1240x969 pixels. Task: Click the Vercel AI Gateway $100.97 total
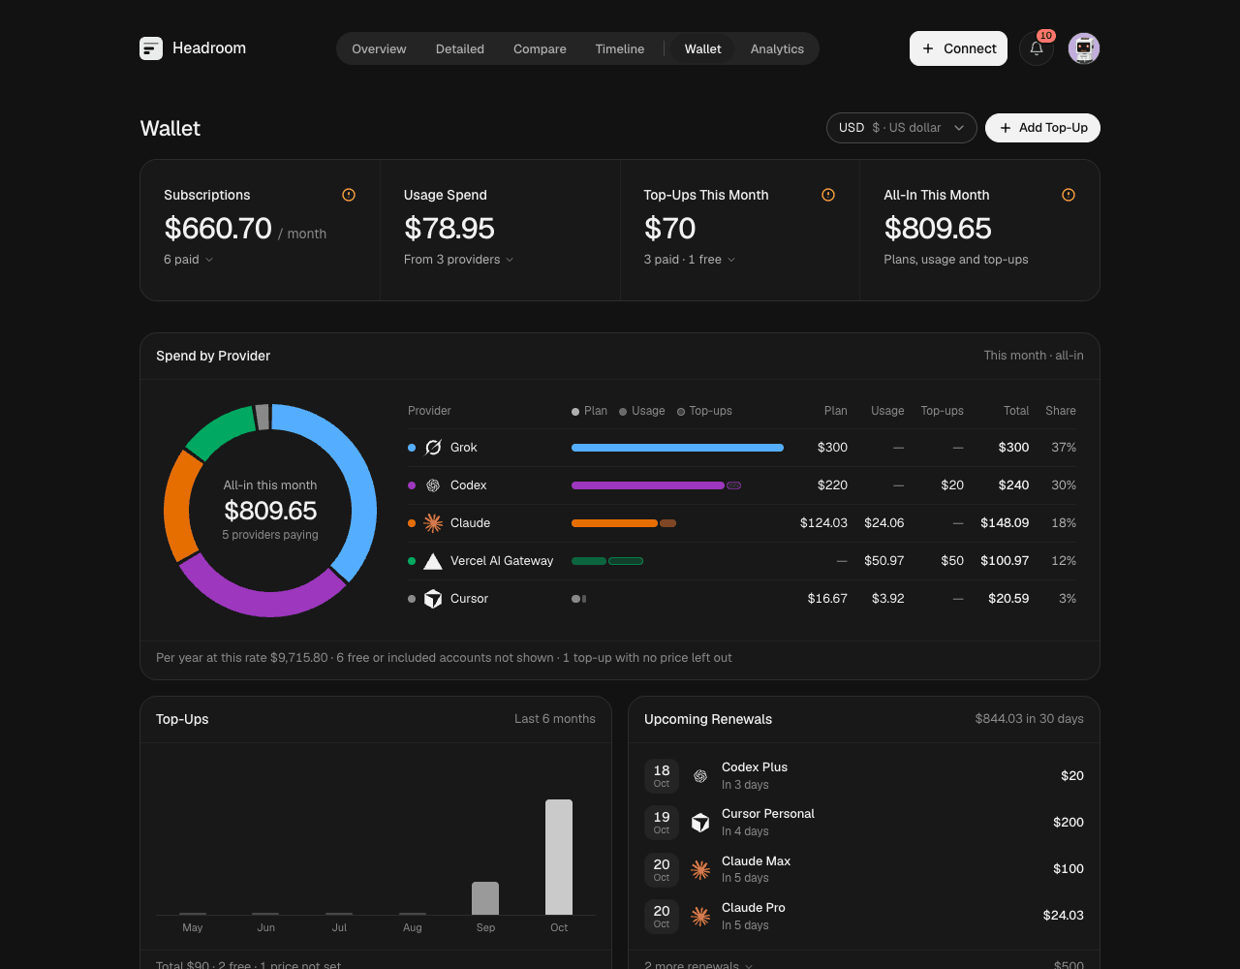[1005, 561]
